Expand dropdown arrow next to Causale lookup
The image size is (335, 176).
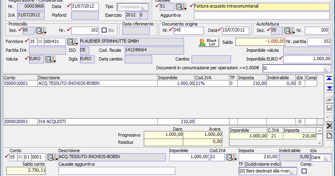185,9
